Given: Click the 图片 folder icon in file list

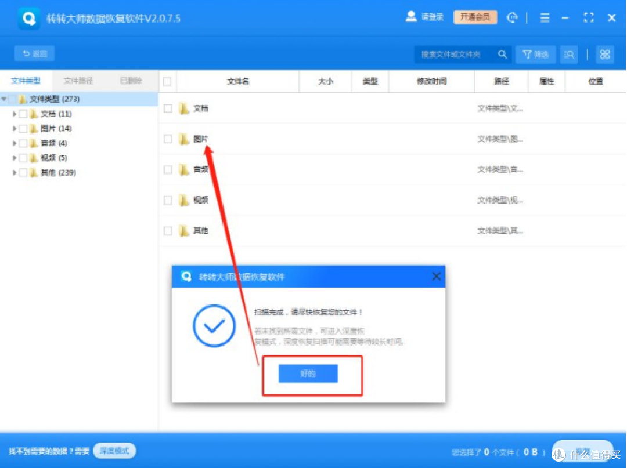Looking at the screenshot, I should click(183, 139).
